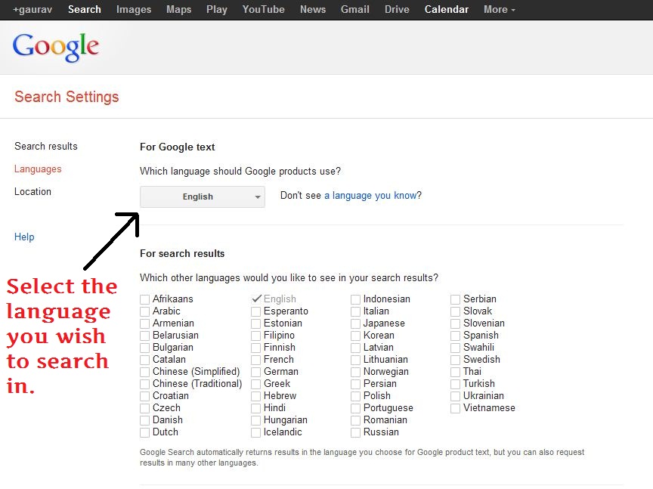The image size is (653, 489).
Task: Open the Help link
Action: [24, 237]
